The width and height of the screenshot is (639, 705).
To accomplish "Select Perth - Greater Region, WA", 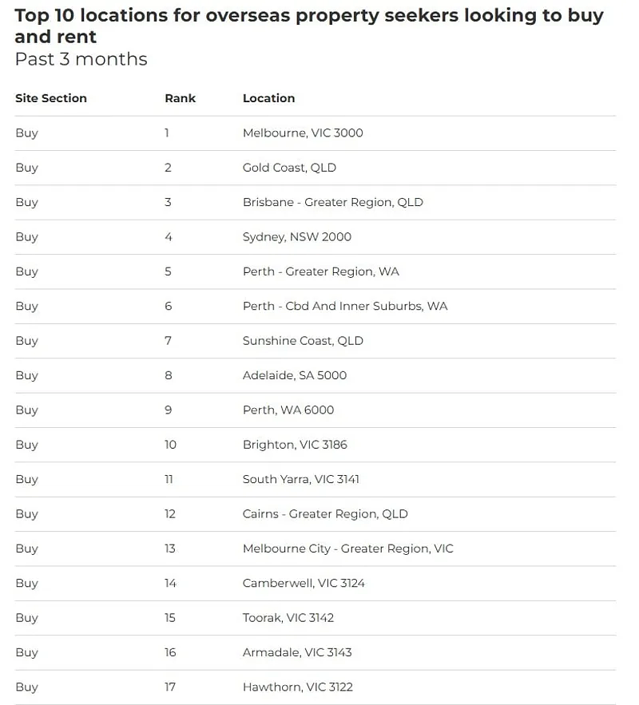I will pos(320,271).
